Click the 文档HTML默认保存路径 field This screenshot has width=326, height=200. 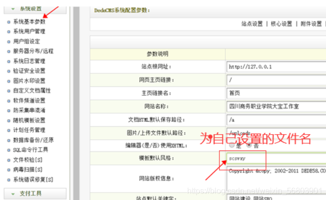[x=276, y=120]
